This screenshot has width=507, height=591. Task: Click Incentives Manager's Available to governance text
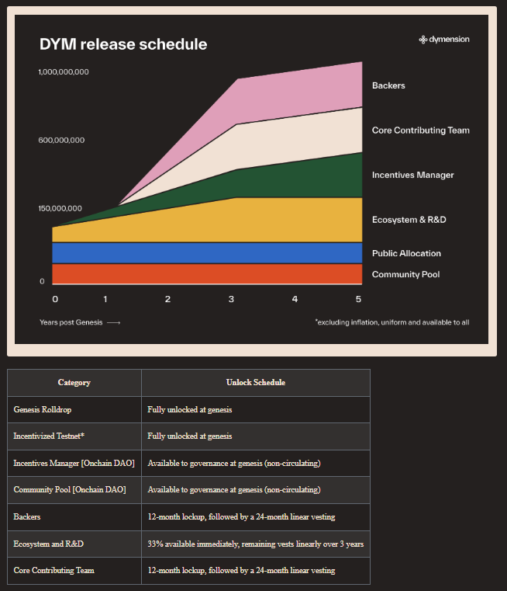[234, 463]
